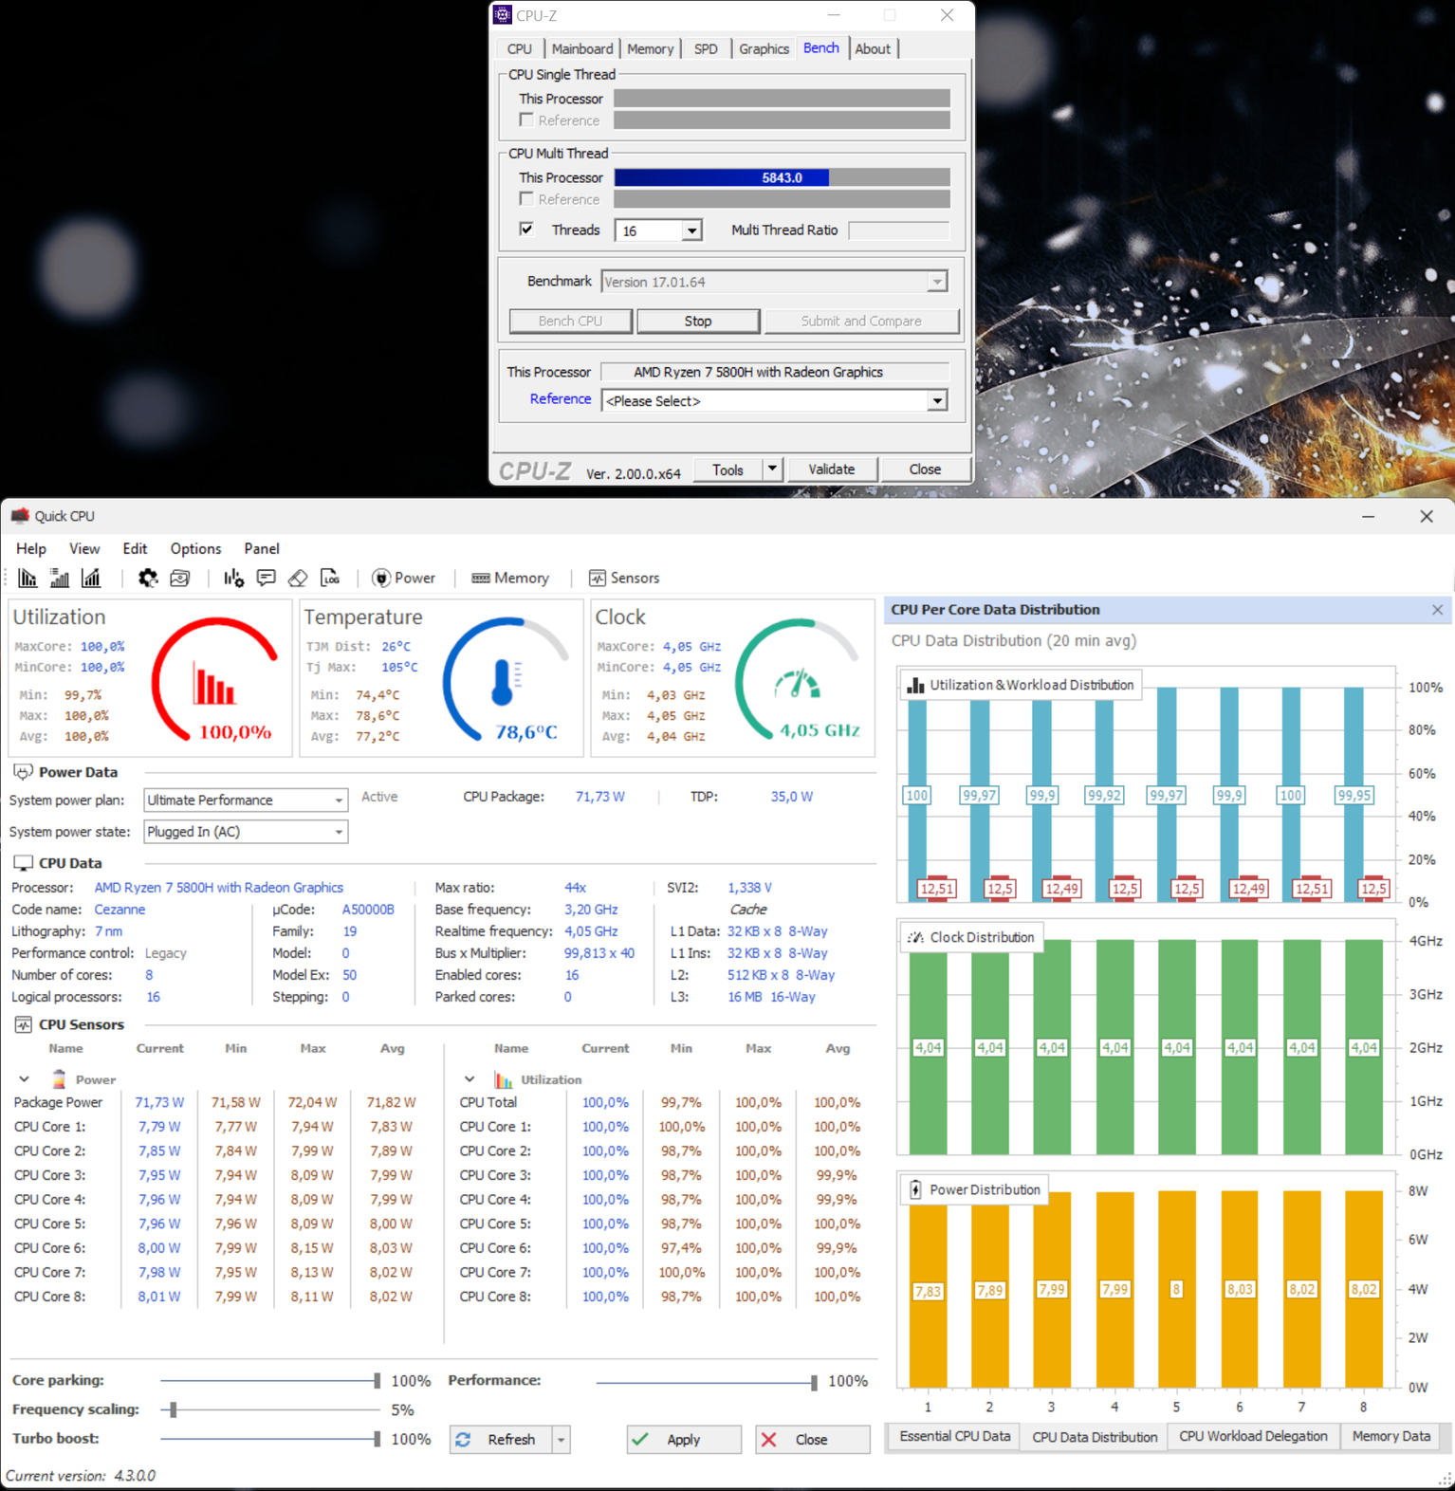Screen dimensions: 1455x1491
Task: Click the Clock Distribution legend icon
Action: pos(915,937)
